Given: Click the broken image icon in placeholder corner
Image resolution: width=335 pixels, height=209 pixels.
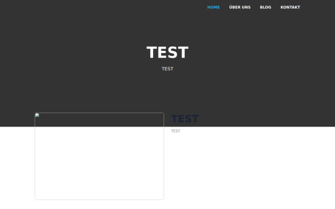Looking at the screenshot, I should tap(37, 115).
